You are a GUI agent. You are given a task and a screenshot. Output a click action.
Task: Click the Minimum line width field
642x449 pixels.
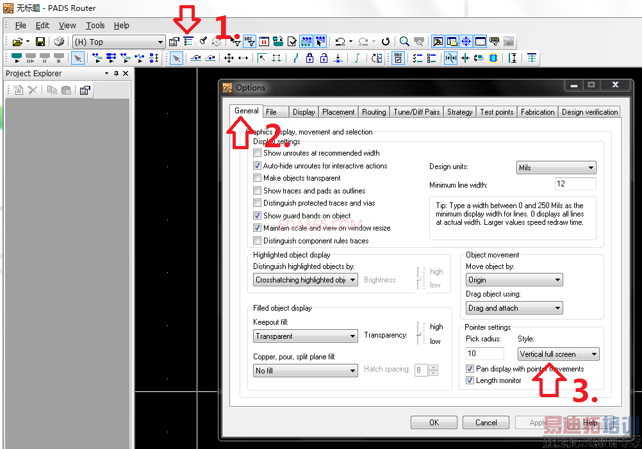point(575,184)
